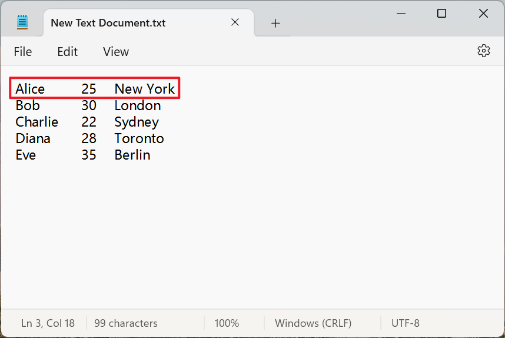Maximize the Notepad window

click(x=441, y=14)
